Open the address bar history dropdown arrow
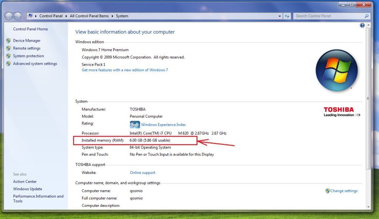The width and height of the screenshot is (379, 219). 280,16
